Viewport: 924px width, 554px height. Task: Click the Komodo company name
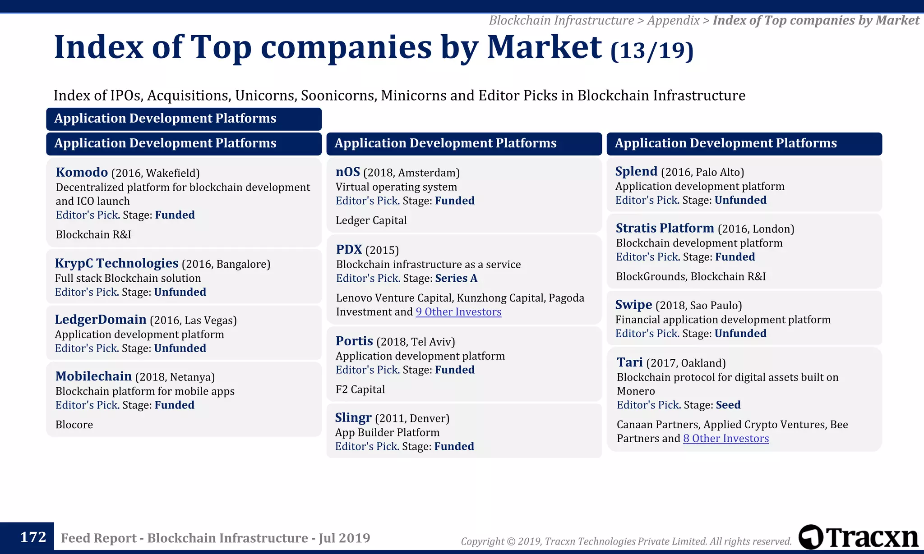(82, 172)
